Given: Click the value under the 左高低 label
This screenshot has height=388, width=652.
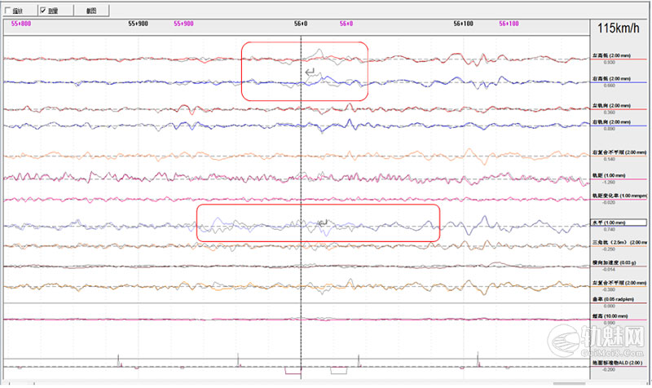Looking at the screenshot, I should pyautogui.click(x=609, y=63).
